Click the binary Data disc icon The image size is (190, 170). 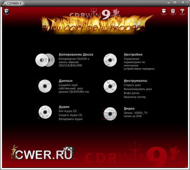click(45, 86)
